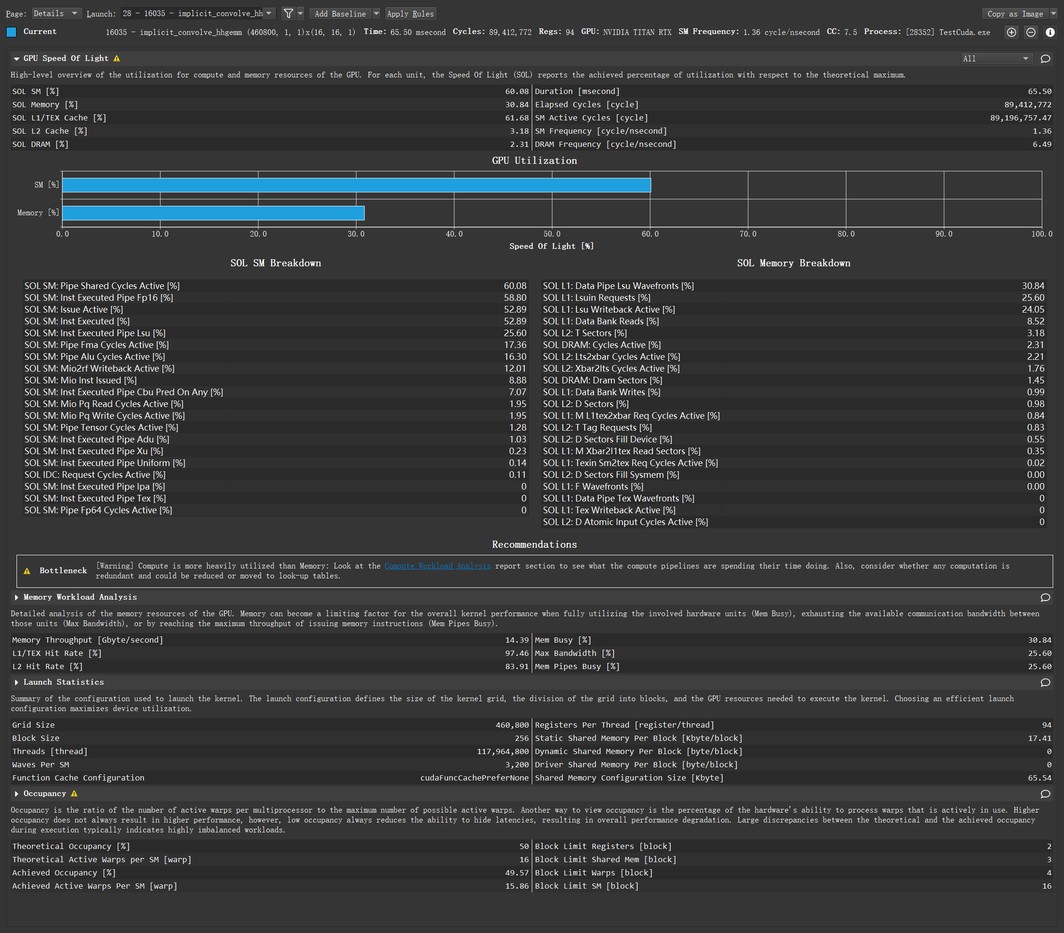Open the All metrics dropdown

(996, 59)
